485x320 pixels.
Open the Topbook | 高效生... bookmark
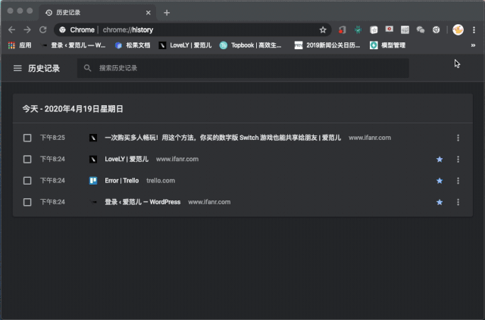[251, 45]
